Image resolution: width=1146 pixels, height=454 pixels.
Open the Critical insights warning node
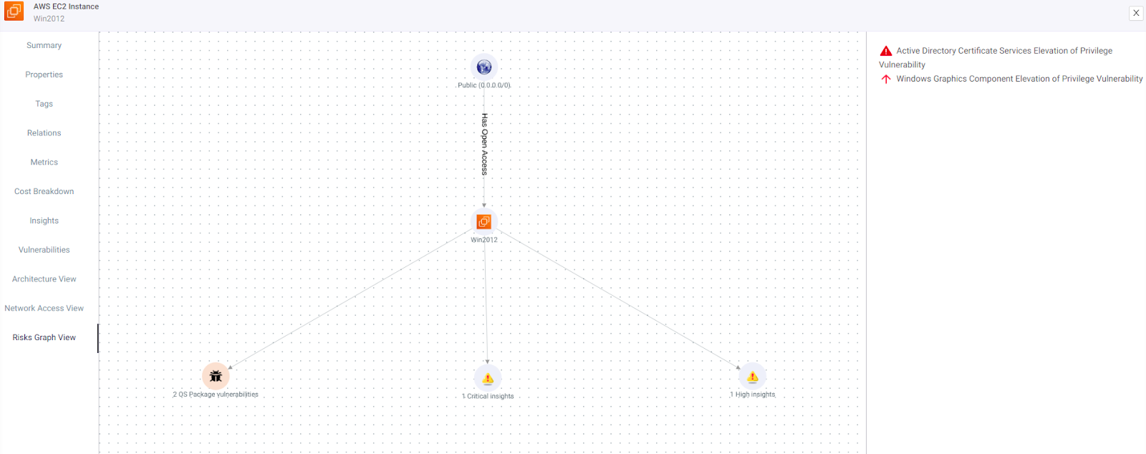click(488, 378)
